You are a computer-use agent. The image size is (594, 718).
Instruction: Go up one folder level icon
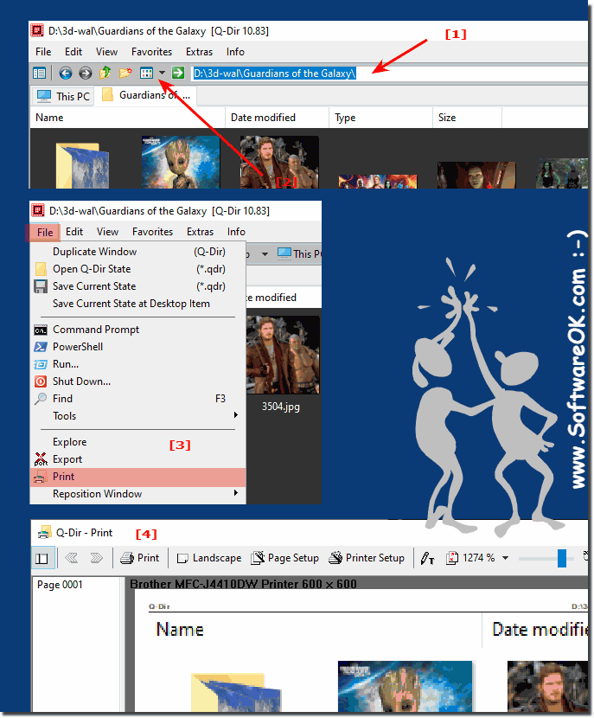click(x=105, y=73)
